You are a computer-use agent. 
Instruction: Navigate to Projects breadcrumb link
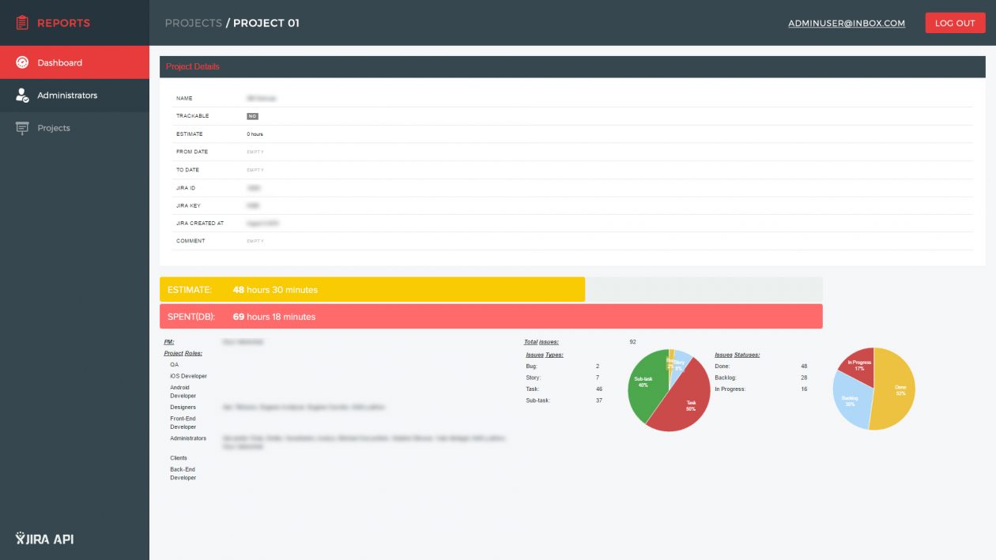(x=194, y=23)
